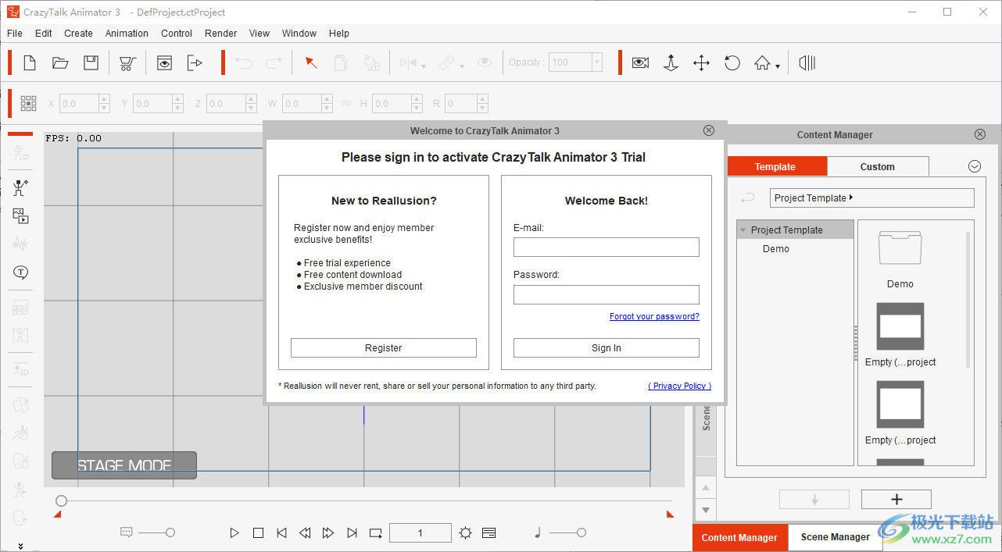Select the four-arrow Pan tool
This screenshot has height=552, width=1002.
click(x=701, y=63)
